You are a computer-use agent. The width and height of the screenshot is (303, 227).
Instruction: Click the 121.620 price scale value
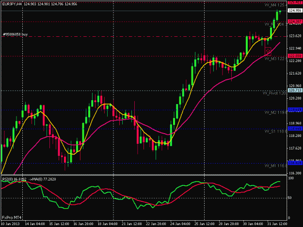(x=295, y=73)
